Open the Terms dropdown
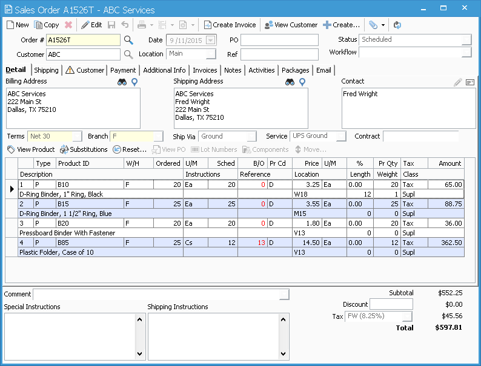Screen dimensions: 481x366 coord(77,136)
